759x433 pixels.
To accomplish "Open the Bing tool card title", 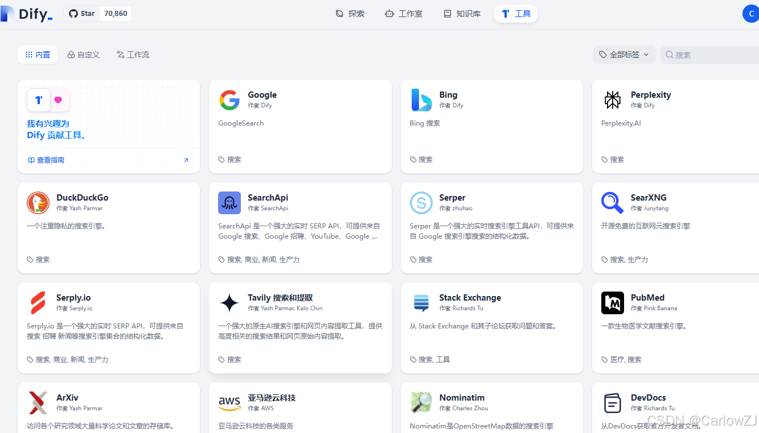I will click(448, 95).
